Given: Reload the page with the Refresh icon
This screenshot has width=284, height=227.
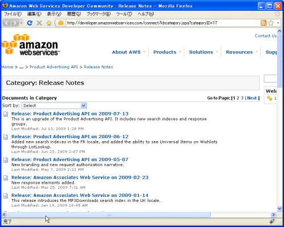Looking at the screenshot, I should pyautogui.click(x=30, y=23).
